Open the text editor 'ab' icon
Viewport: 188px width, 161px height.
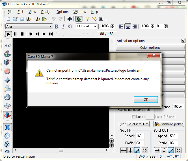70,19
